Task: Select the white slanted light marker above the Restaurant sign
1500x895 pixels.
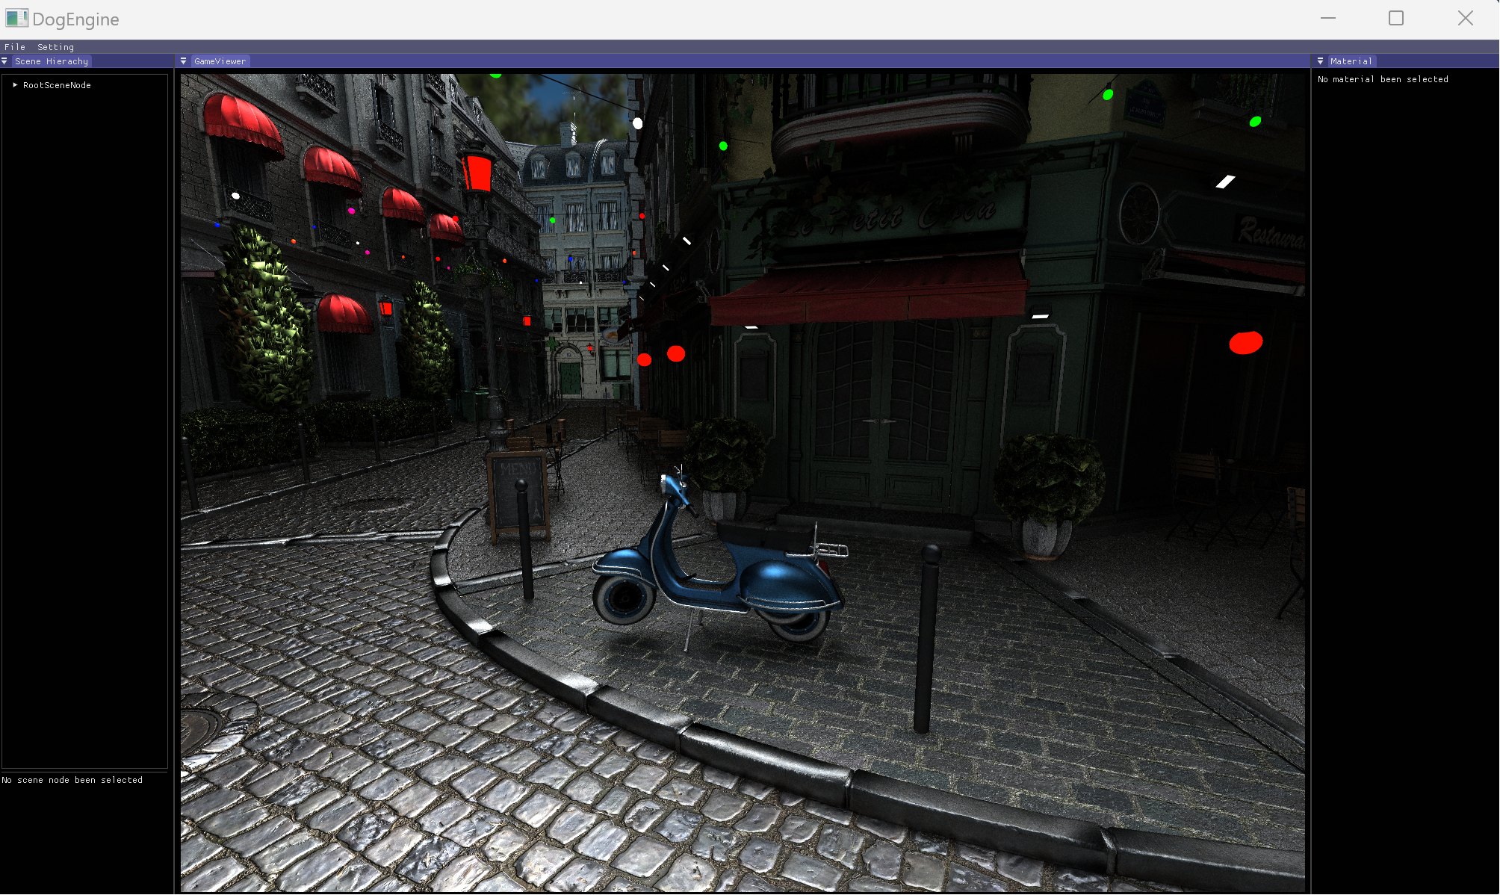Action: click(1225, 182)
